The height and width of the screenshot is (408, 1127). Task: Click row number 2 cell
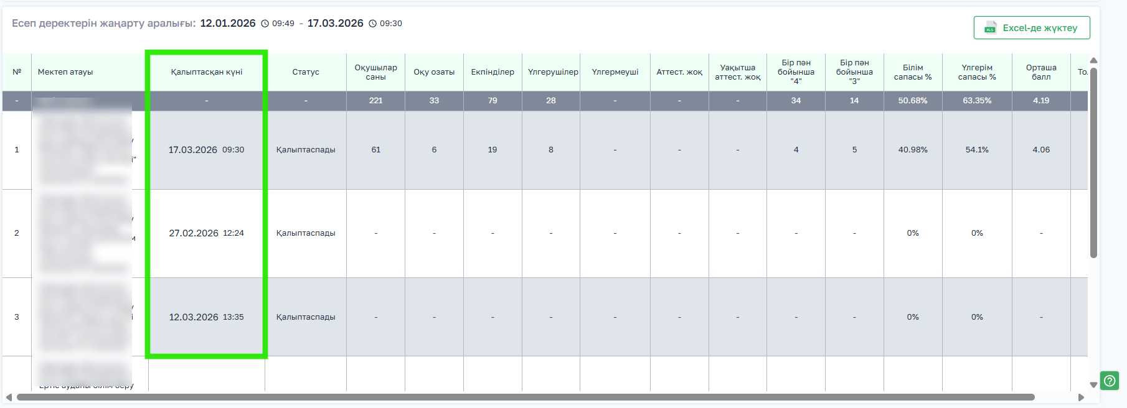17,233
